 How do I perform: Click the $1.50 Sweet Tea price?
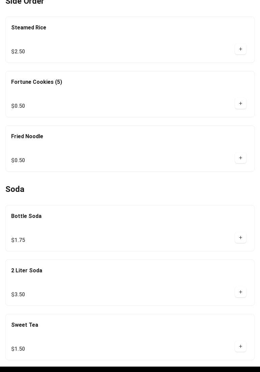(18, 349)
